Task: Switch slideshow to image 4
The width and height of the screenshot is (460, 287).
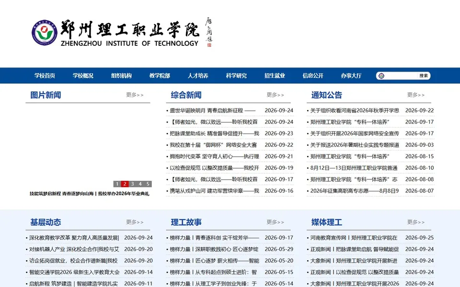Action: click(x=140, y=184)
